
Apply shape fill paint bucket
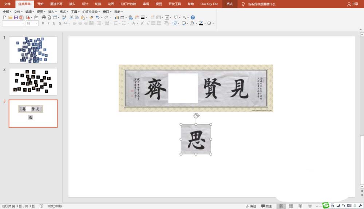tap(192, 23)
